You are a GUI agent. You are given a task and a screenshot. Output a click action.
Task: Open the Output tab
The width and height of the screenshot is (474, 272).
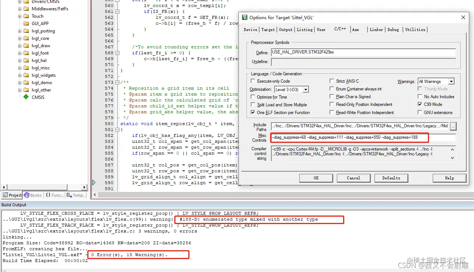point(286,30)
